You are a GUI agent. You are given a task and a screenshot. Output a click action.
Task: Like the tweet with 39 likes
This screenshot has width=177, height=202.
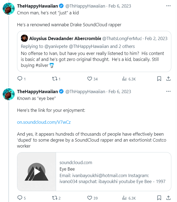tap(90, 198)
